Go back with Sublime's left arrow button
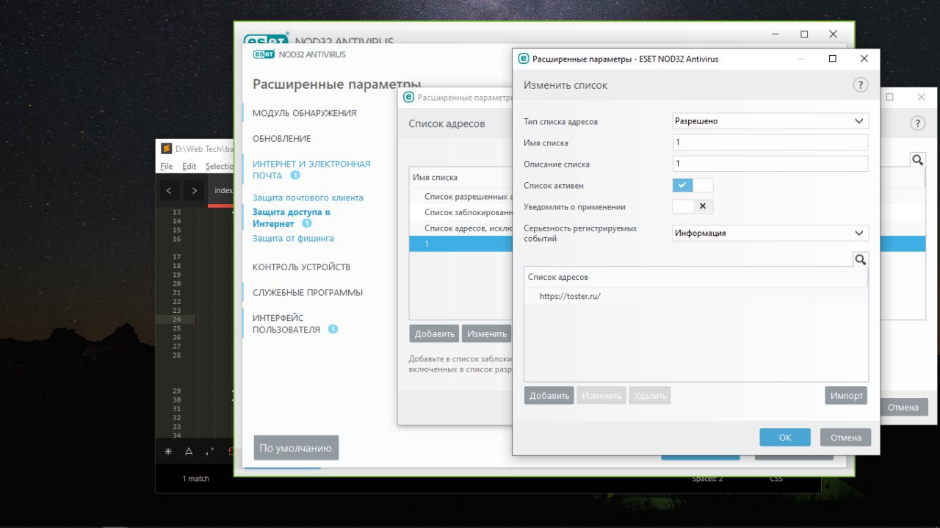 [169, 191]
